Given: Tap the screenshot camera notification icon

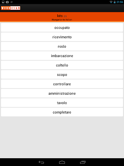Looking at the screenshot, I should coord(7,2).
